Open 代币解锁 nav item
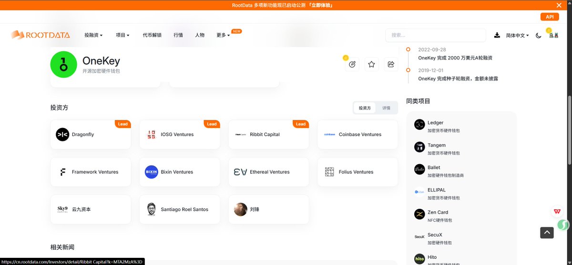Viewport: 572px width, 265px height. point(152,35)
